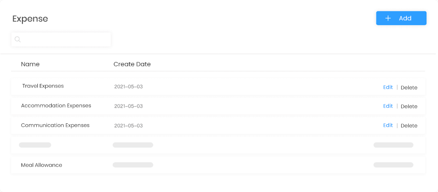Screen dimensions: 438x192
Task: Edit the Travel Expenses entry
Action: click(388, 87)
